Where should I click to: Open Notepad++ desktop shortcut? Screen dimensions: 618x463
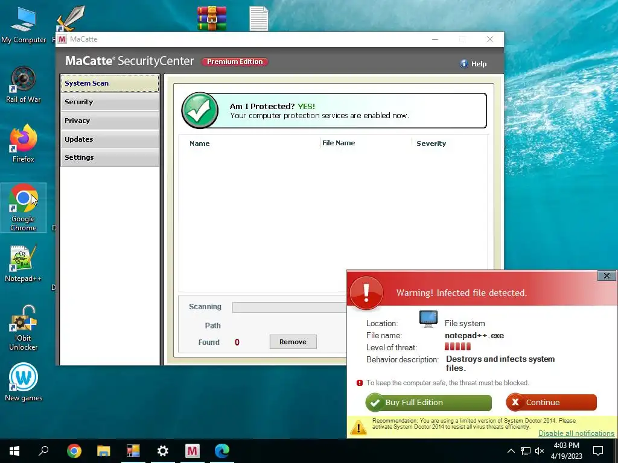(x=24, y=263)
